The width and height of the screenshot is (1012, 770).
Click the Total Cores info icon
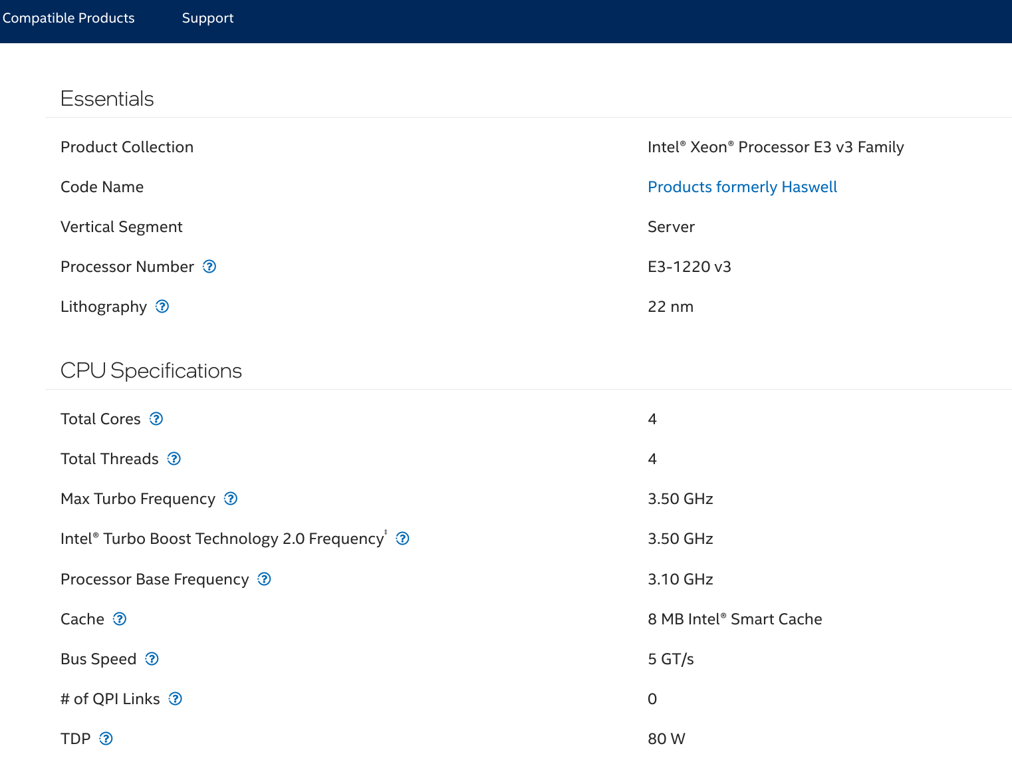point(156,419)
